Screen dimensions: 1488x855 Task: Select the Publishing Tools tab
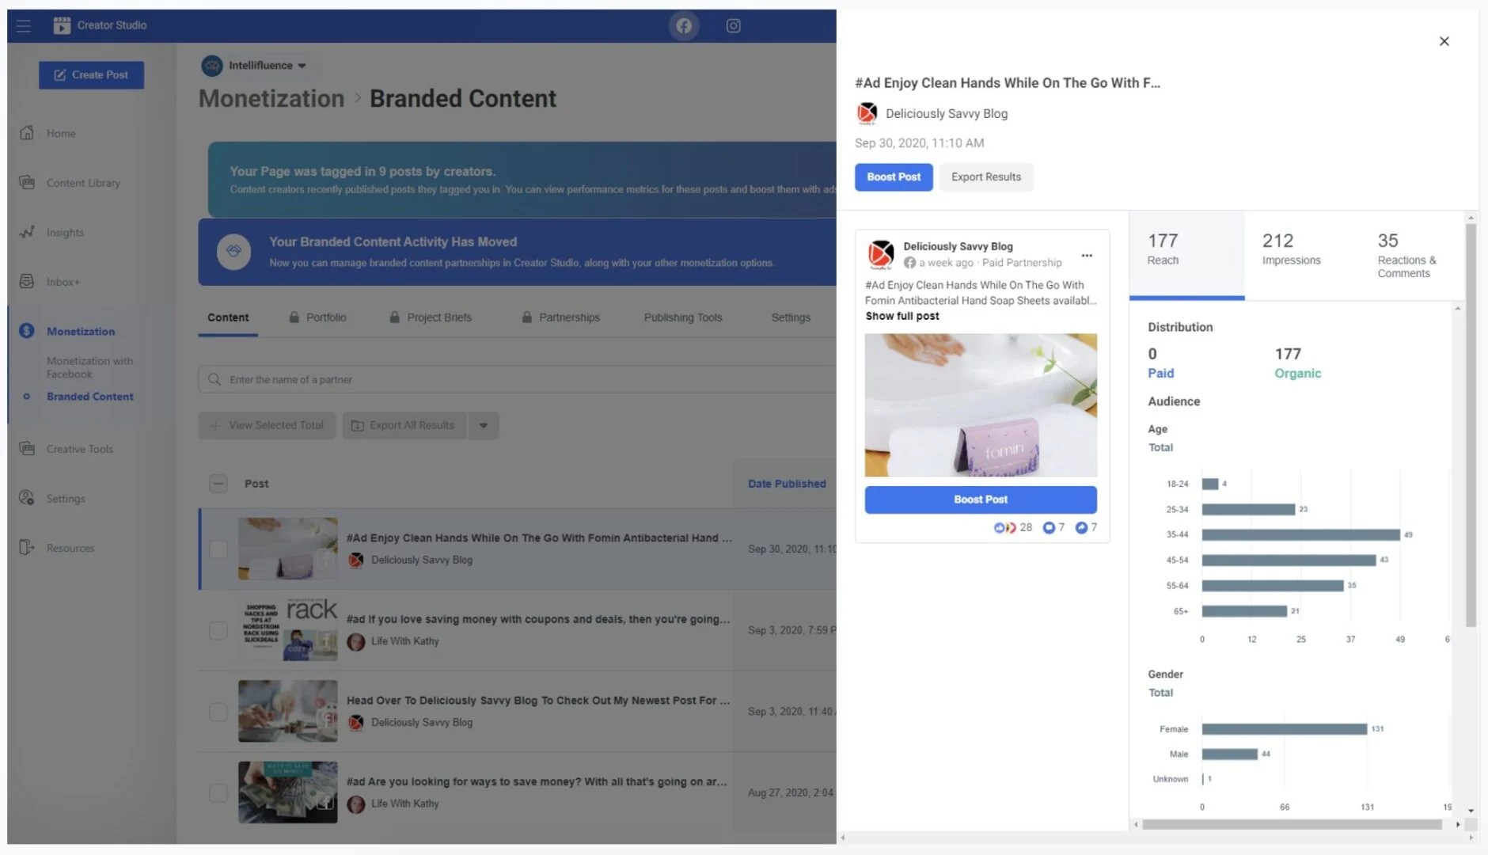pyautogui.click(x=683, y=317)
